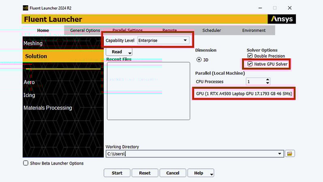Enable Show Beta Launcher Options checkbox
The height and width of the screenshot is (182, 323).
26,163
